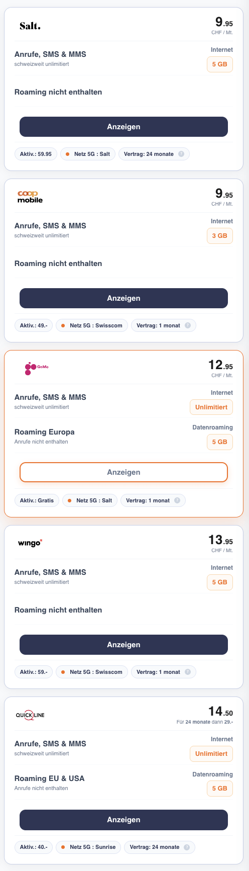Screen dimensions: 249x871
Task: Click the Salt provider logo
Action: pyautogui.click(x=30, y=26)
